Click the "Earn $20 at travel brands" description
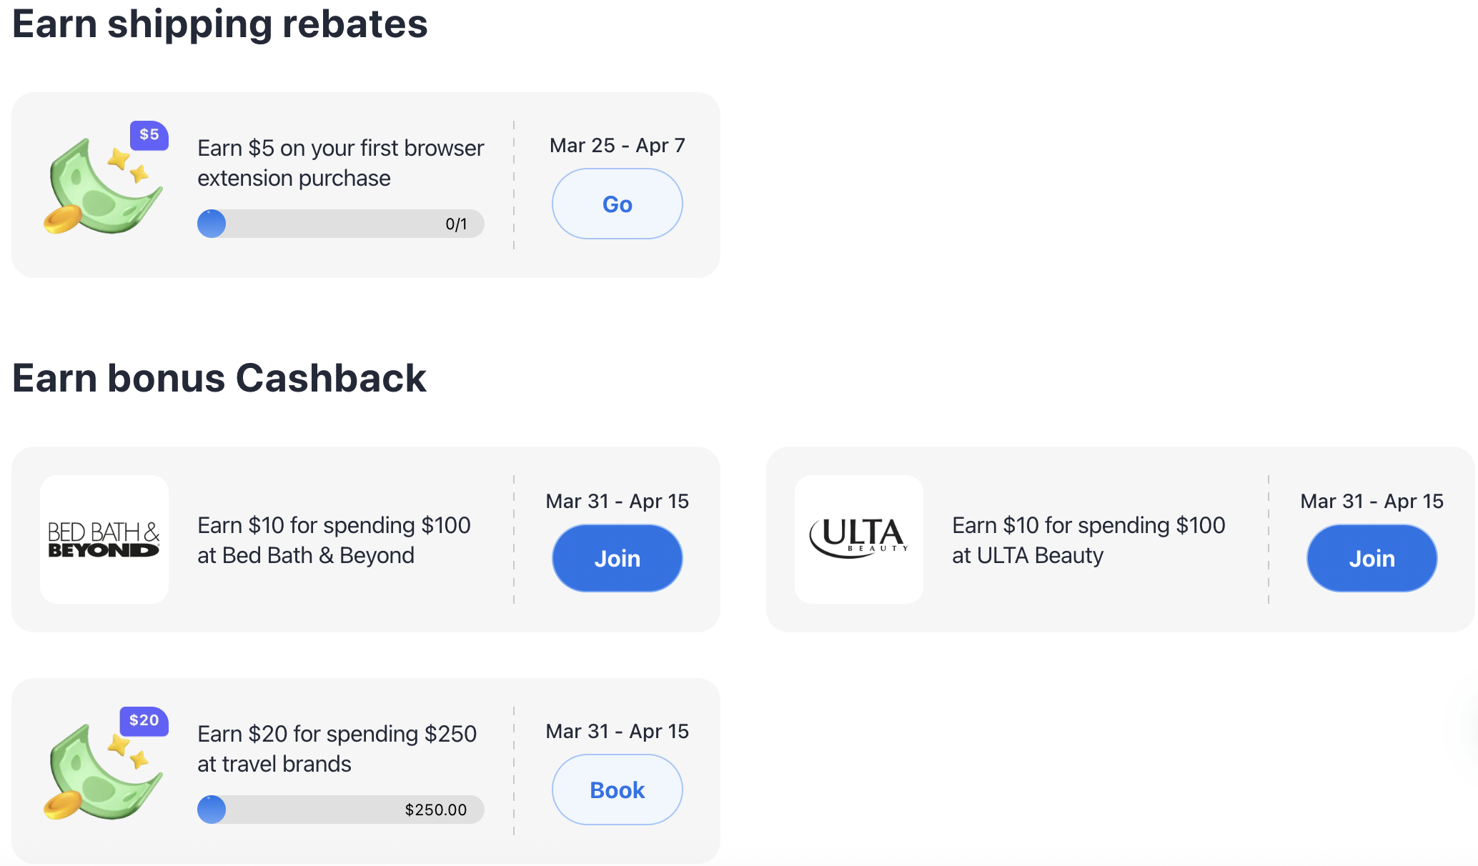 click(x=337, y=749)
